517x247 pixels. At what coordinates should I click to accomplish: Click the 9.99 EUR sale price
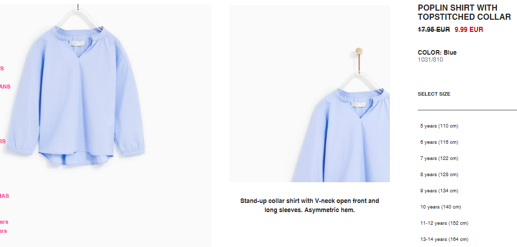tap(468, 30)
